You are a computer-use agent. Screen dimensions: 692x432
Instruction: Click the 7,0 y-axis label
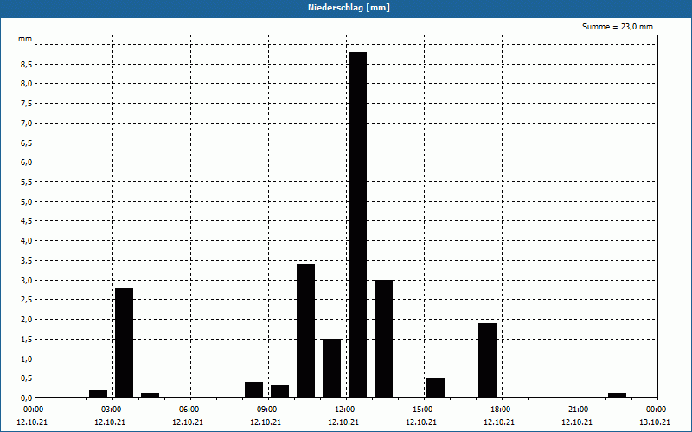coord(27,123)
